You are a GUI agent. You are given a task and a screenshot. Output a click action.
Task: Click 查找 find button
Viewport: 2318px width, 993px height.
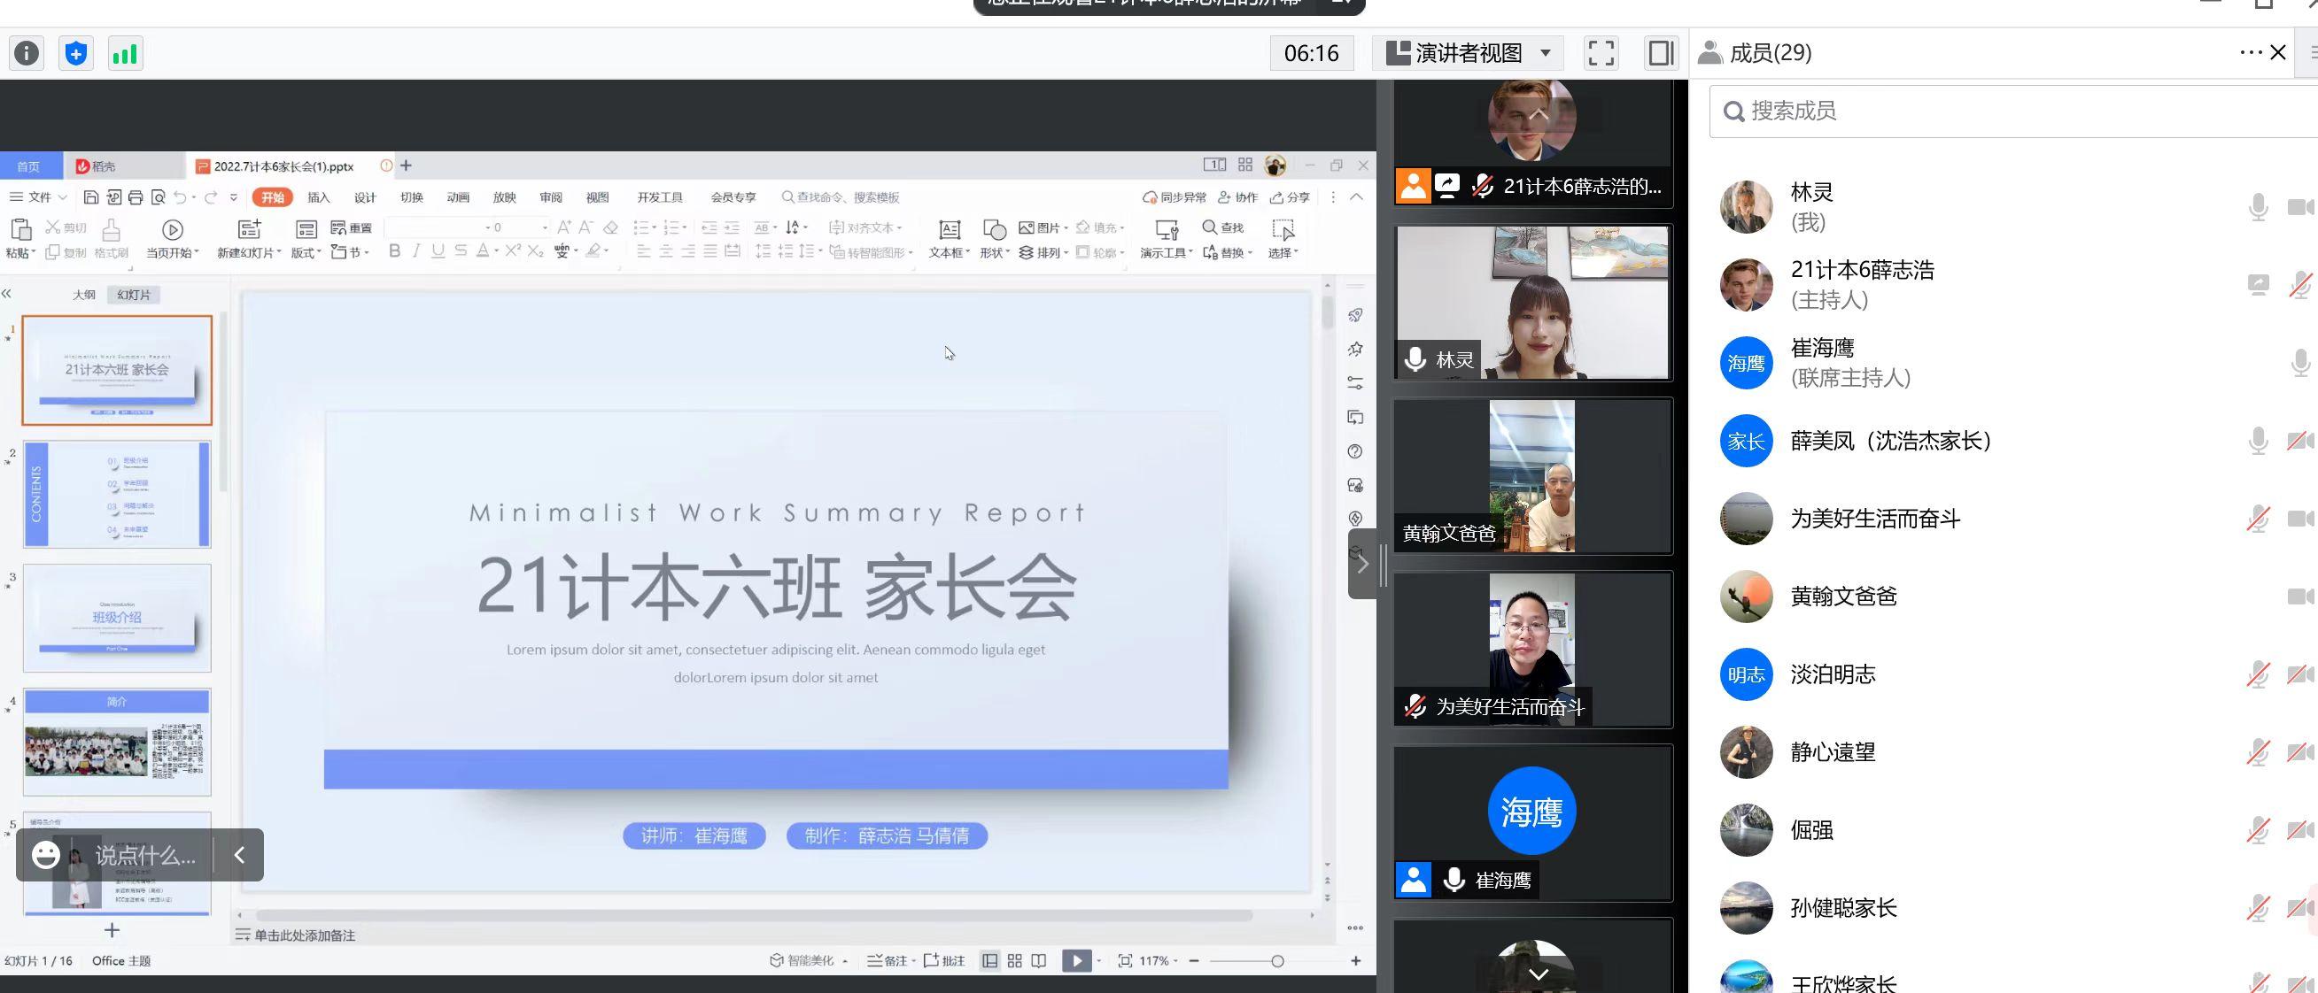(1223, 227)
